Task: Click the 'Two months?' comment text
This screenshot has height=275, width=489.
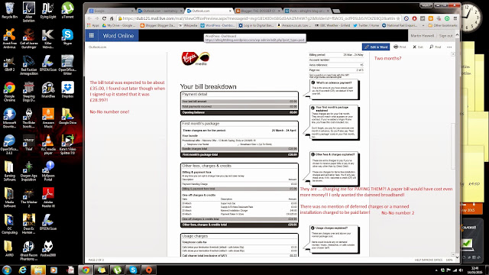Action: pos(387,58)
